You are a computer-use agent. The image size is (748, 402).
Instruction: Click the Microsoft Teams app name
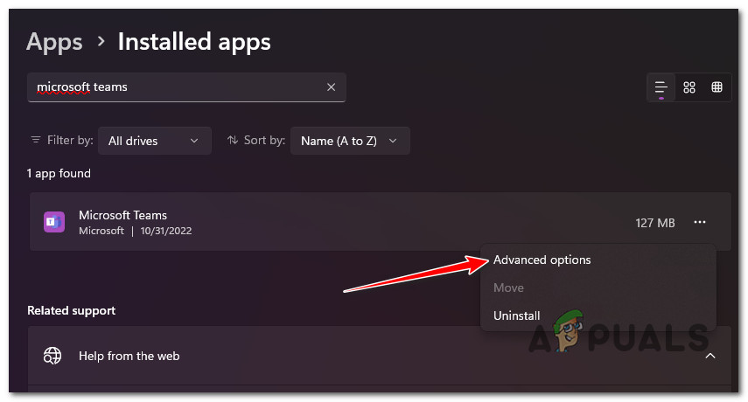click(122, 215)
